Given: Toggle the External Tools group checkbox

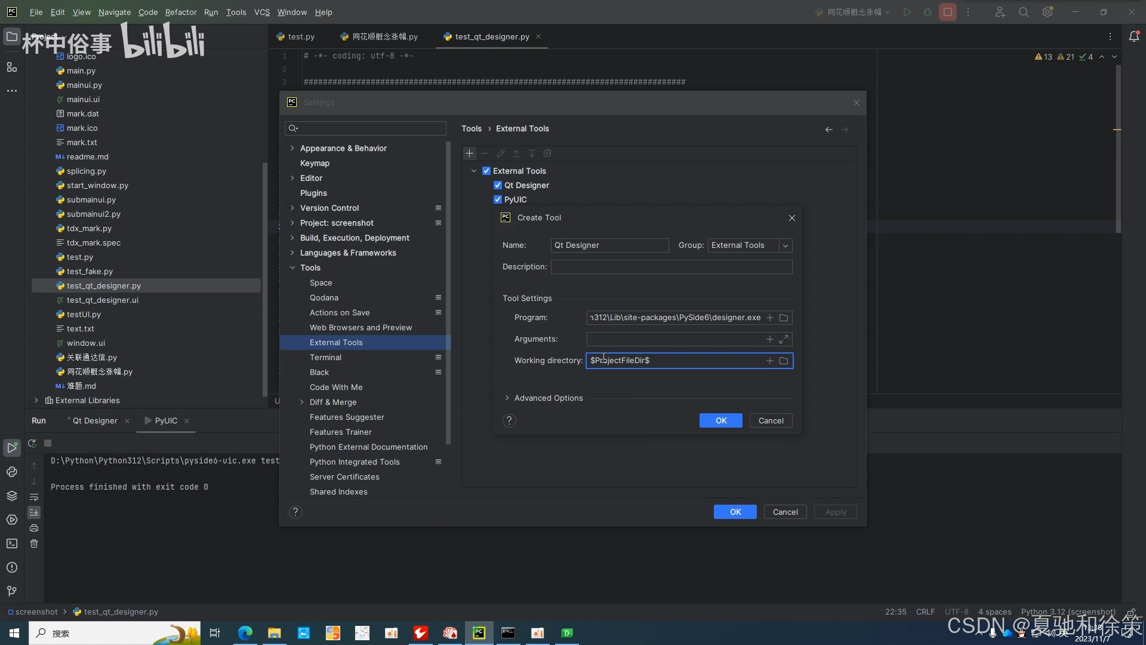Looking at the screenshot, I should pos(486,171).
